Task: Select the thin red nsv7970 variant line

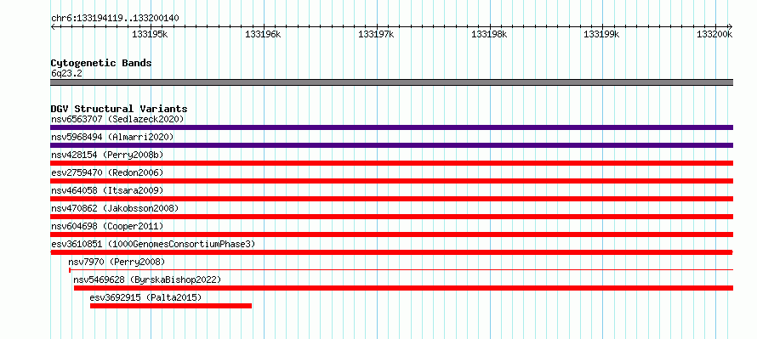Action: pos(401,270)
